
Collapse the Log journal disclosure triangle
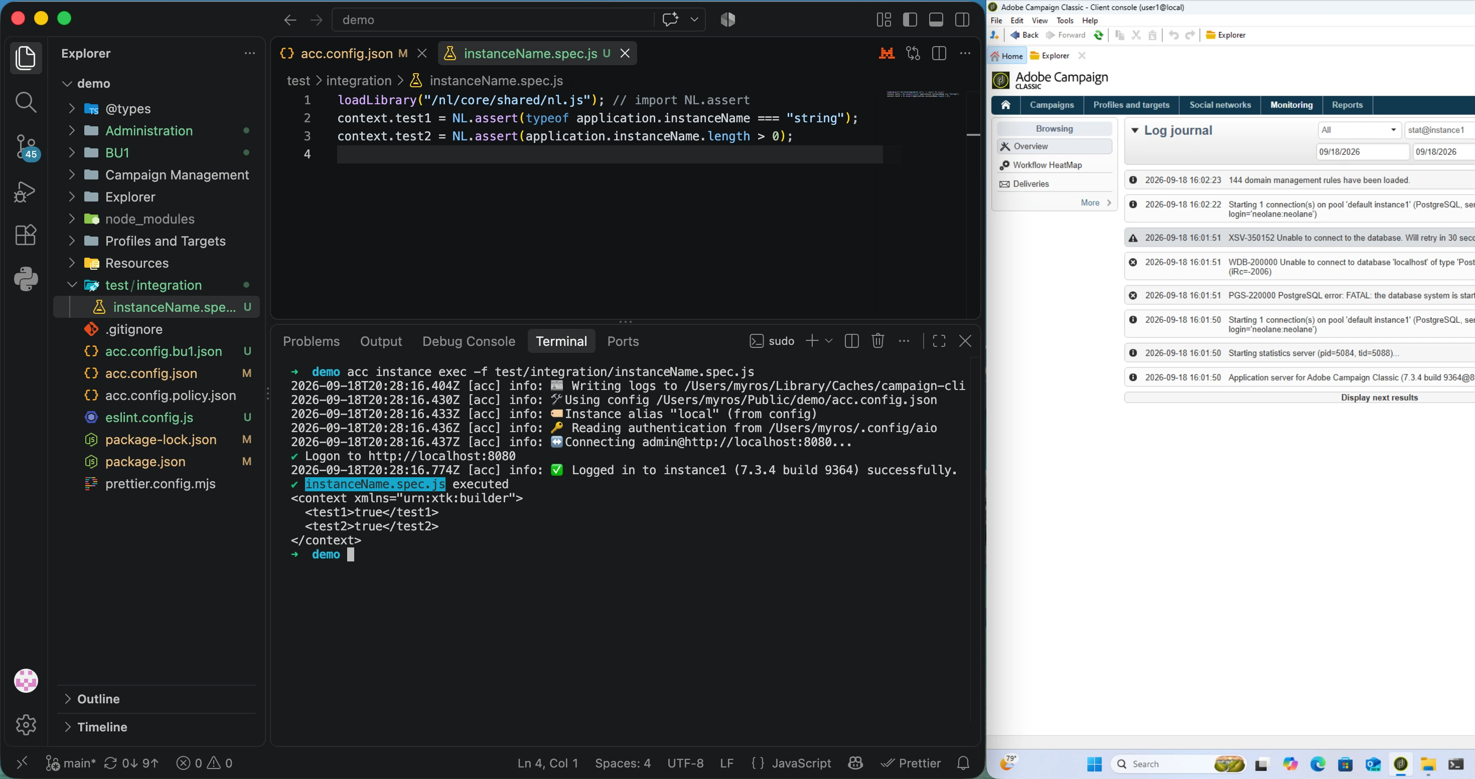[x=1134, y=130]
